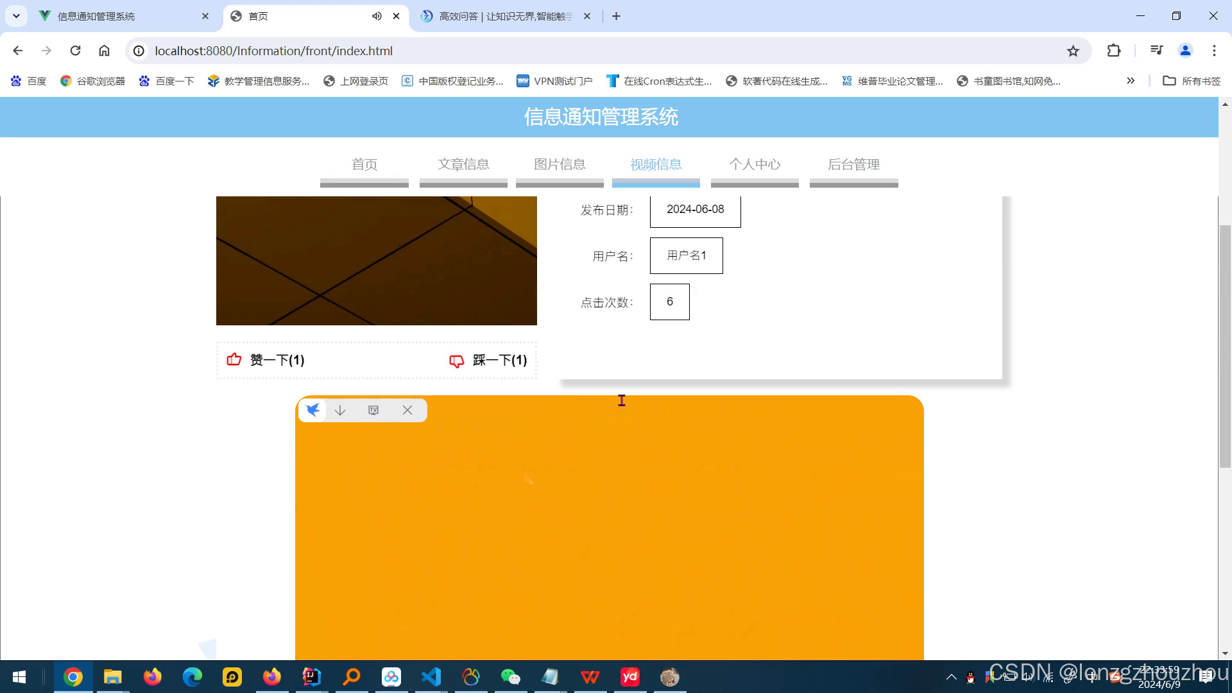Image resolution: width=1232 pixels, height=693 pixels.
Task: Click the picture-in-picture icon on video toolbar
Action: (x=373, y=410)
